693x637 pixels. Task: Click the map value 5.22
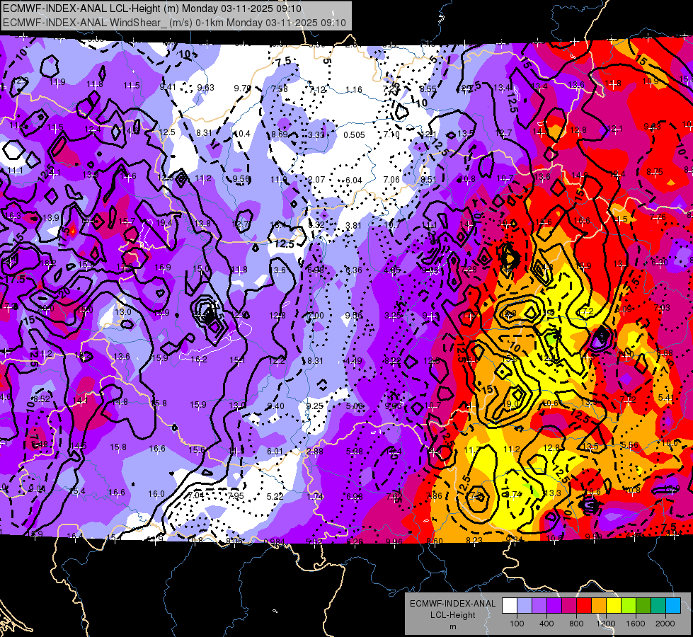(275, 497)
